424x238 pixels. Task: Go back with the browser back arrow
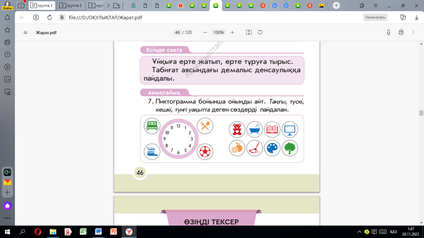coord(22,17)
